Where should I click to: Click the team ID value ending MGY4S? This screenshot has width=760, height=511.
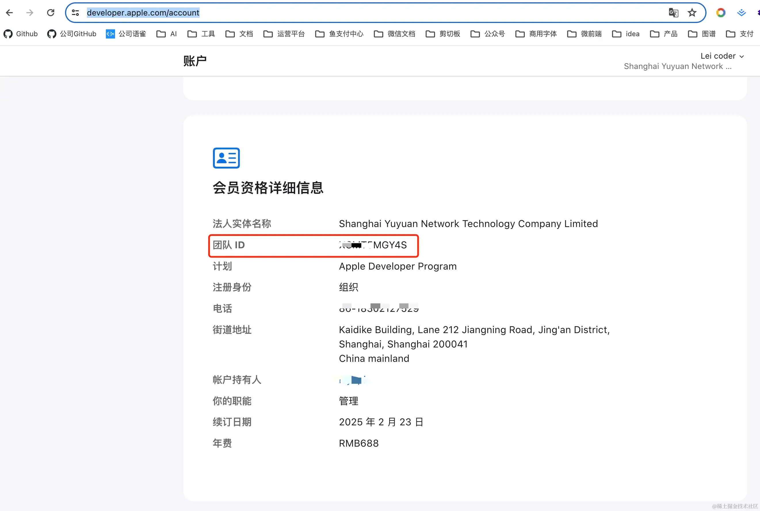[373, 245]
